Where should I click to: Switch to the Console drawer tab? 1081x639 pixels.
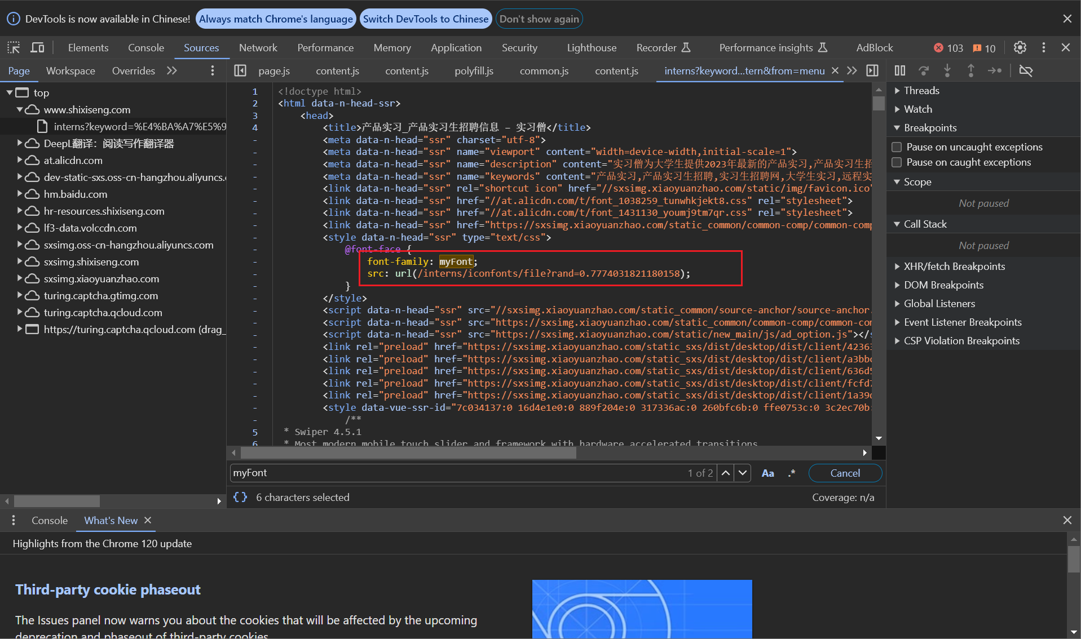point(50,520)
